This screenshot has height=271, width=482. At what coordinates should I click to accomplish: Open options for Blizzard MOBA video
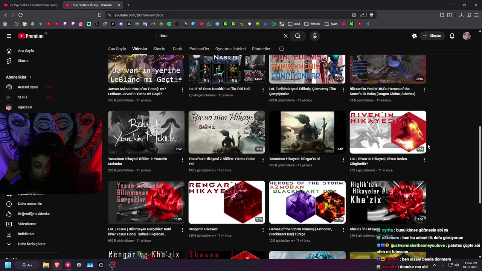pos(424,90)
